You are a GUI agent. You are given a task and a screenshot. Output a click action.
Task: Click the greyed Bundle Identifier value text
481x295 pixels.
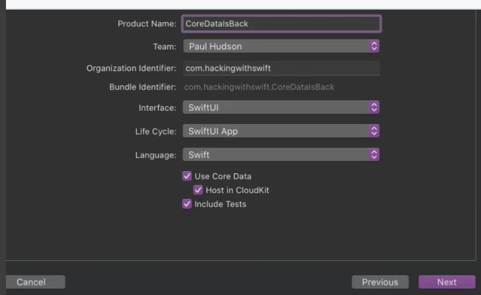(259, 87)
